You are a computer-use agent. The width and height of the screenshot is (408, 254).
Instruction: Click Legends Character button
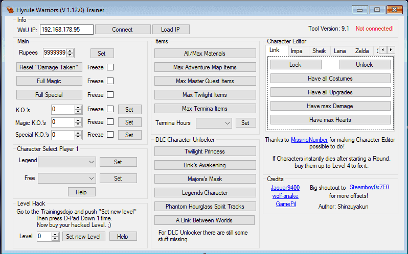tap(205, 192)
